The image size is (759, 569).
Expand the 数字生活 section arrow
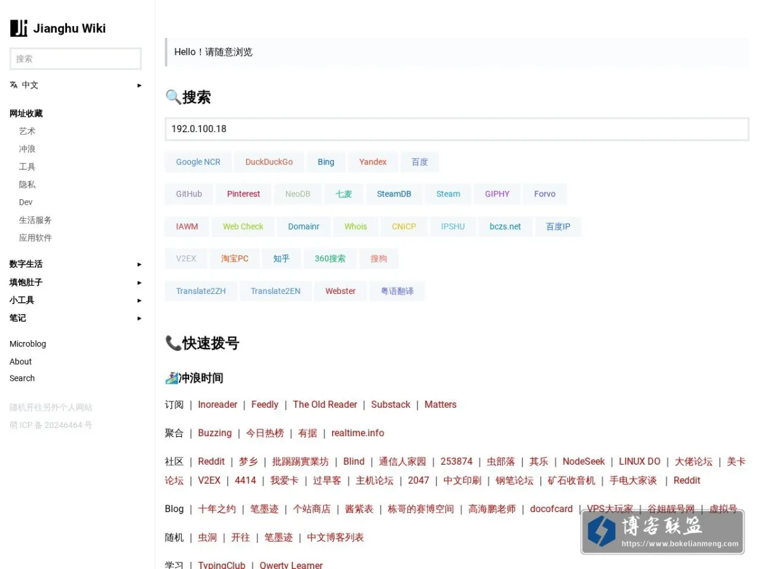tap(139, 264)
